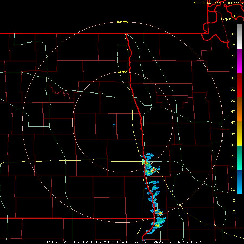The image size is (244, 244).
Task: Click the 25 value on the color scale
Action: [233, 156]
